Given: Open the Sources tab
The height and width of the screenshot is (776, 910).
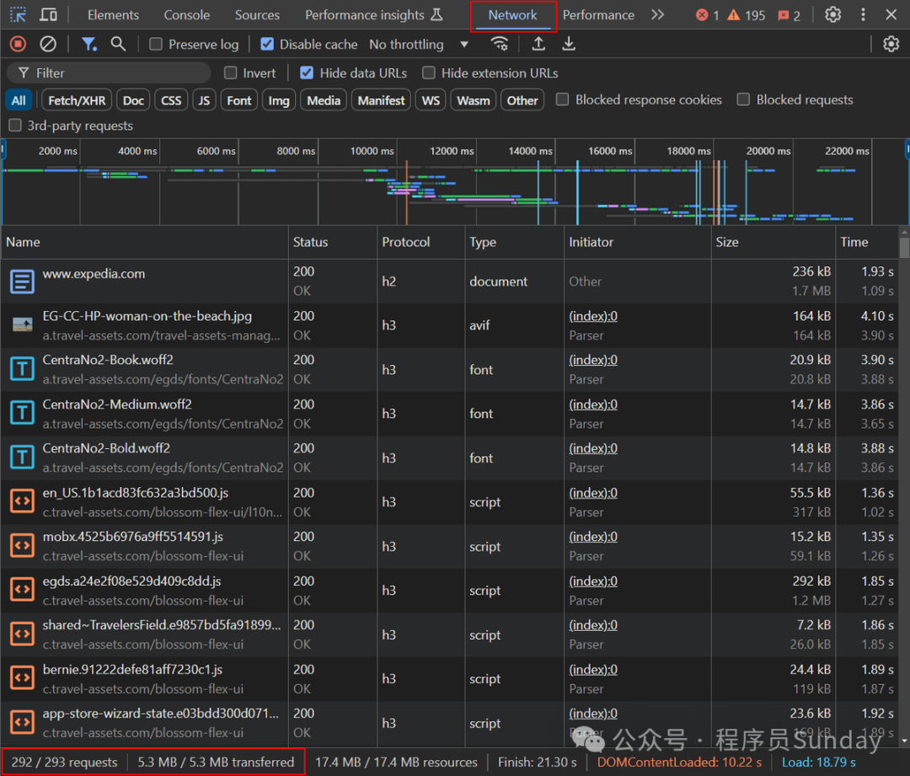Looking at the screenshot, I should click(x=257, y=15).
